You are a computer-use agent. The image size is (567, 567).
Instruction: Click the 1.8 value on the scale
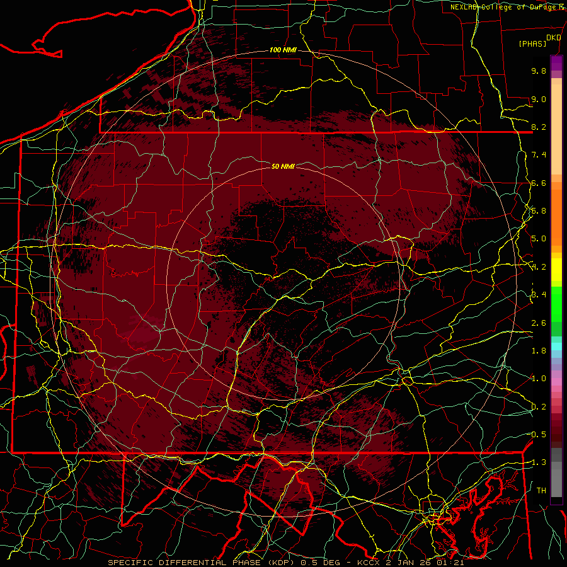[x=539, y=351]
